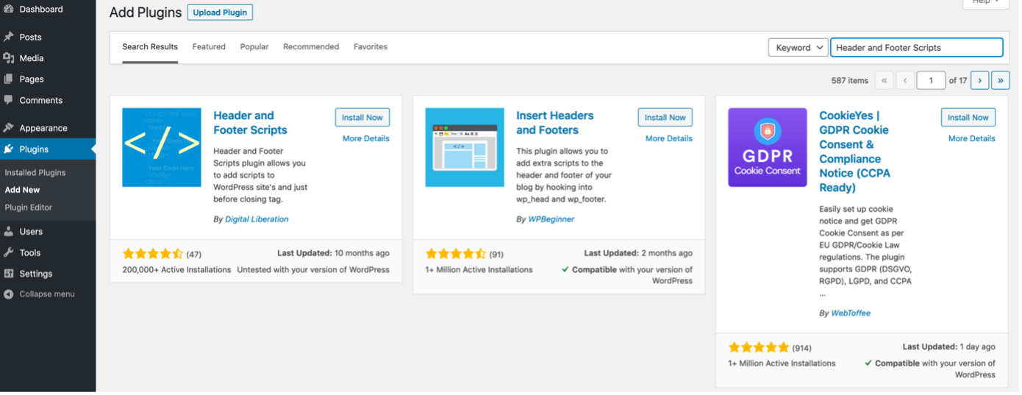Click the Users person icon
The image size is (1022, 395).
[x=9, y=232]
